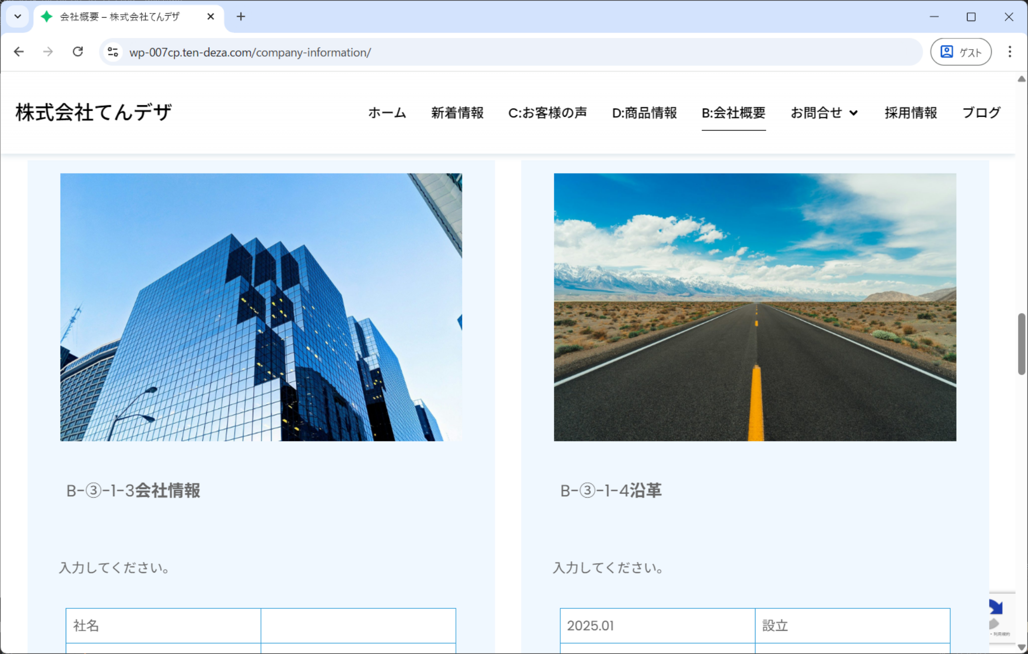1028x654 pixels.
Task: Click the new tab plus button
Action: 241,17
